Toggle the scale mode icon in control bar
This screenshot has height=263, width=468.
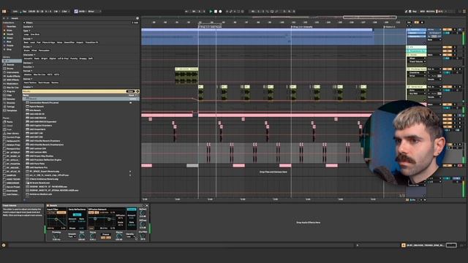pos(76,12)
